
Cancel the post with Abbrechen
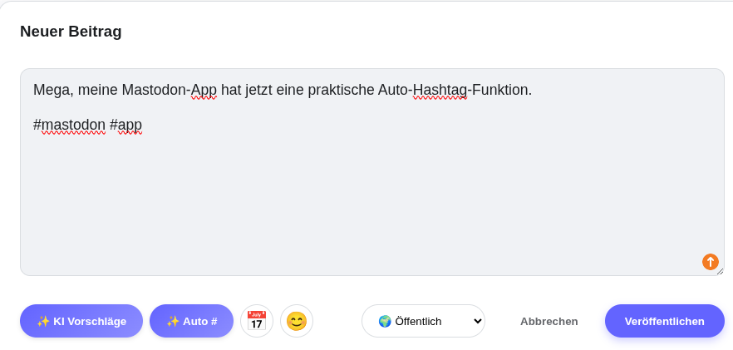pos(549,321)
